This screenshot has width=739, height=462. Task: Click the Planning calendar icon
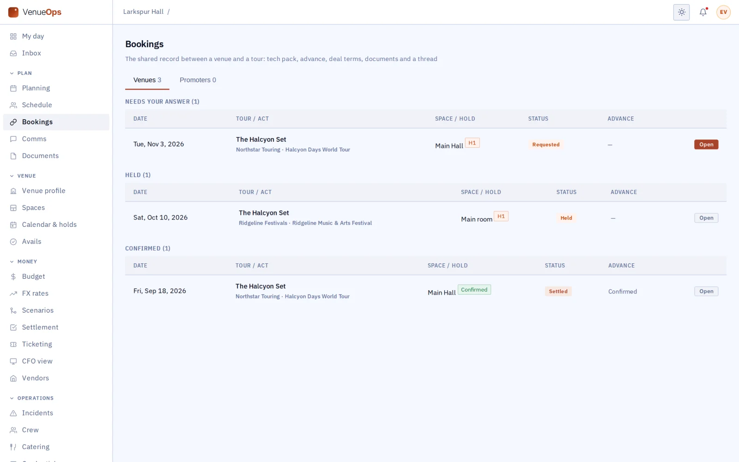(x=13, y=88)
